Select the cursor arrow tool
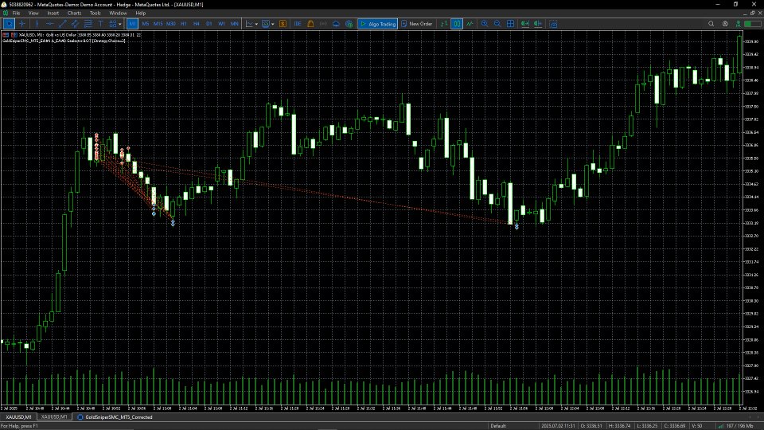The image size is (764, 430). click(9, 23)
